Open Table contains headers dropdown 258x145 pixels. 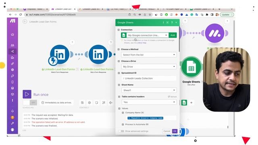149,102
